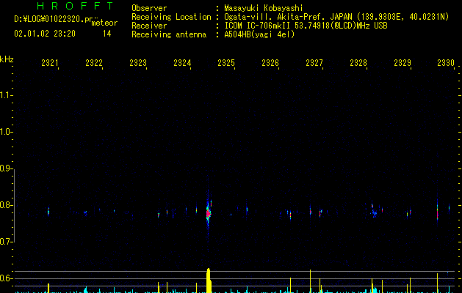Click the 2330 time marker

click(446, 63)
